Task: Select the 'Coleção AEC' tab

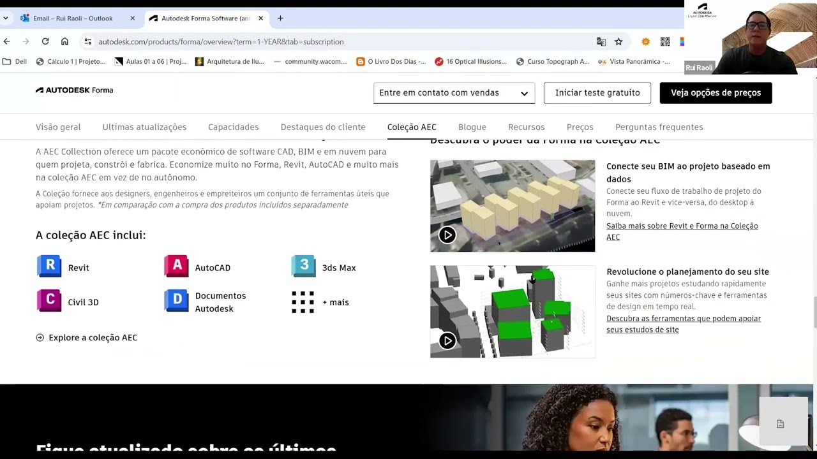Action: [x=412, y=127]
